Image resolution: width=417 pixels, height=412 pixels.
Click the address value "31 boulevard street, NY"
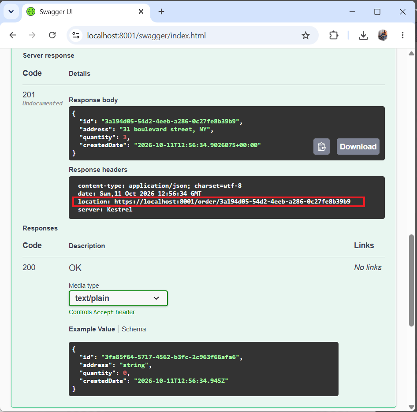click(x=165, y=129)
